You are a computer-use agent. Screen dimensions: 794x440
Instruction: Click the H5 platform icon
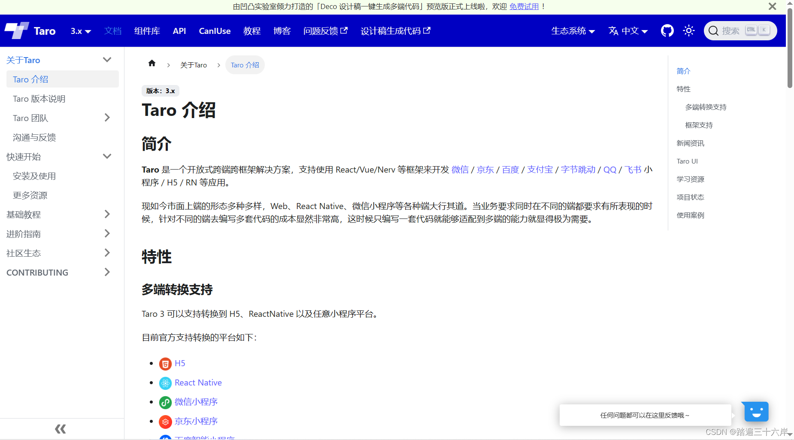pyautogui.click(x=165, y=364)
